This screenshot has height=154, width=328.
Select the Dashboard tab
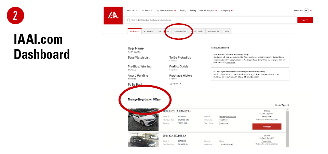coord(135,31)
